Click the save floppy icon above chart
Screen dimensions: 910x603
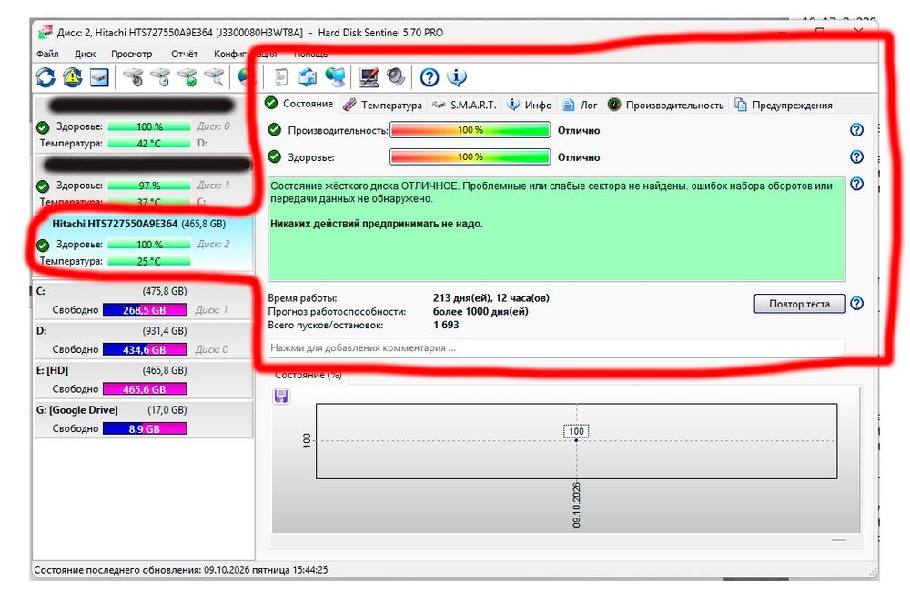(x=281, y=397)
